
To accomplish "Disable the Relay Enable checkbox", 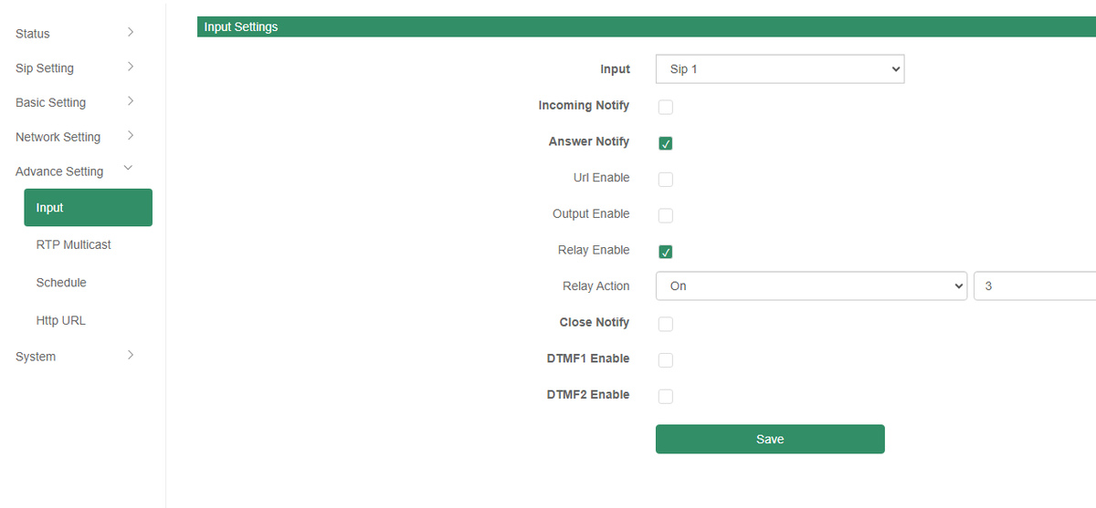I will (666, 252).
